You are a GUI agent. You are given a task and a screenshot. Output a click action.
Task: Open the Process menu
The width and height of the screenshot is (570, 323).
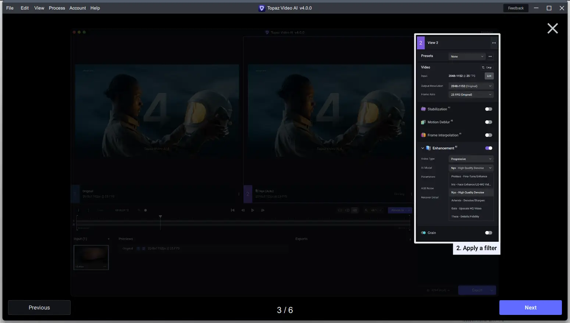[x=57, y=8]
